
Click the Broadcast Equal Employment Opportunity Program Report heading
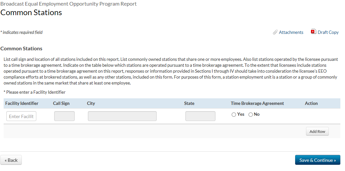tap(68, 4)
